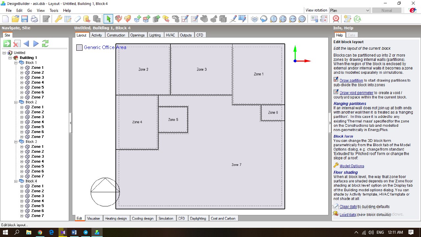
Task: Collapse the Block 1 tree node
Action: [16, 63]
